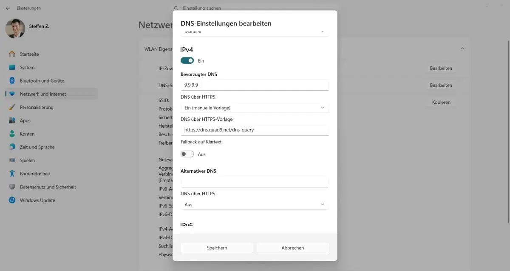510x271 pixels.
Task: Click the Apps icon in sidebar
Action: click(x=12, y=120)
